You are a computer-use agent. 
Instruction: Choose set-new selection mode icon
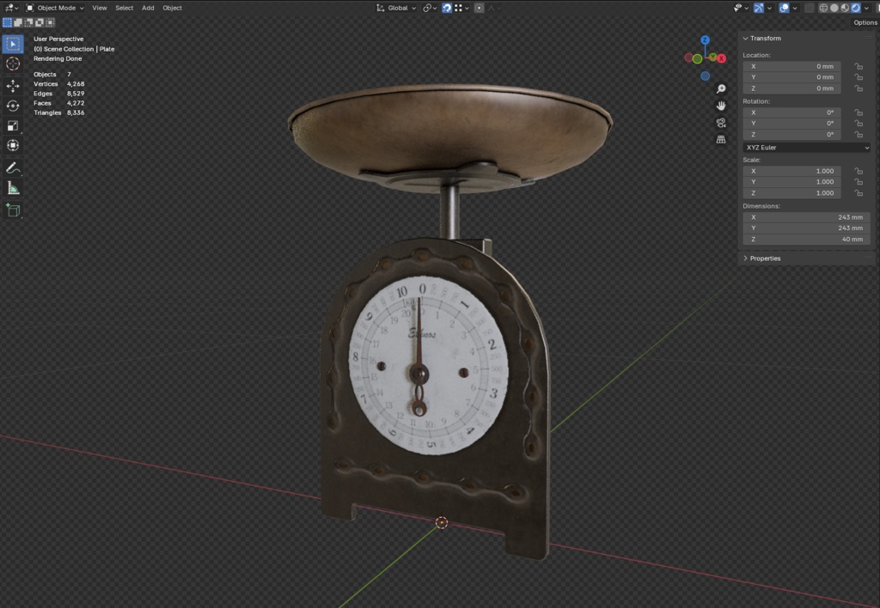[x=7, y=22]
